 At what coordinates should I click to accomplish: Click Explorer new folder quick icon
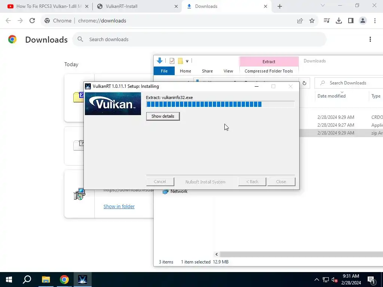[x=180, y=61]
